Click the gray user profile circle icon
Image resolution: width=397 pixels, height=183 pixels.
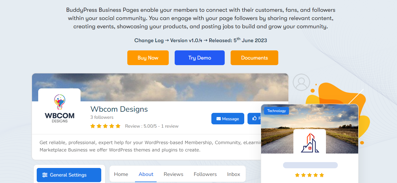[x=301, y=82]
